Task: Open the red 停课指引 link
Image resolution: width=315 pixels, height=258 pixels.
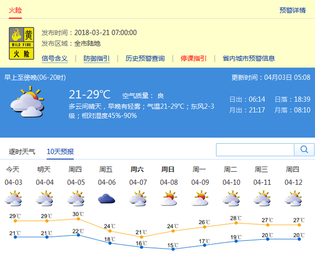Action: pos(194,58)
